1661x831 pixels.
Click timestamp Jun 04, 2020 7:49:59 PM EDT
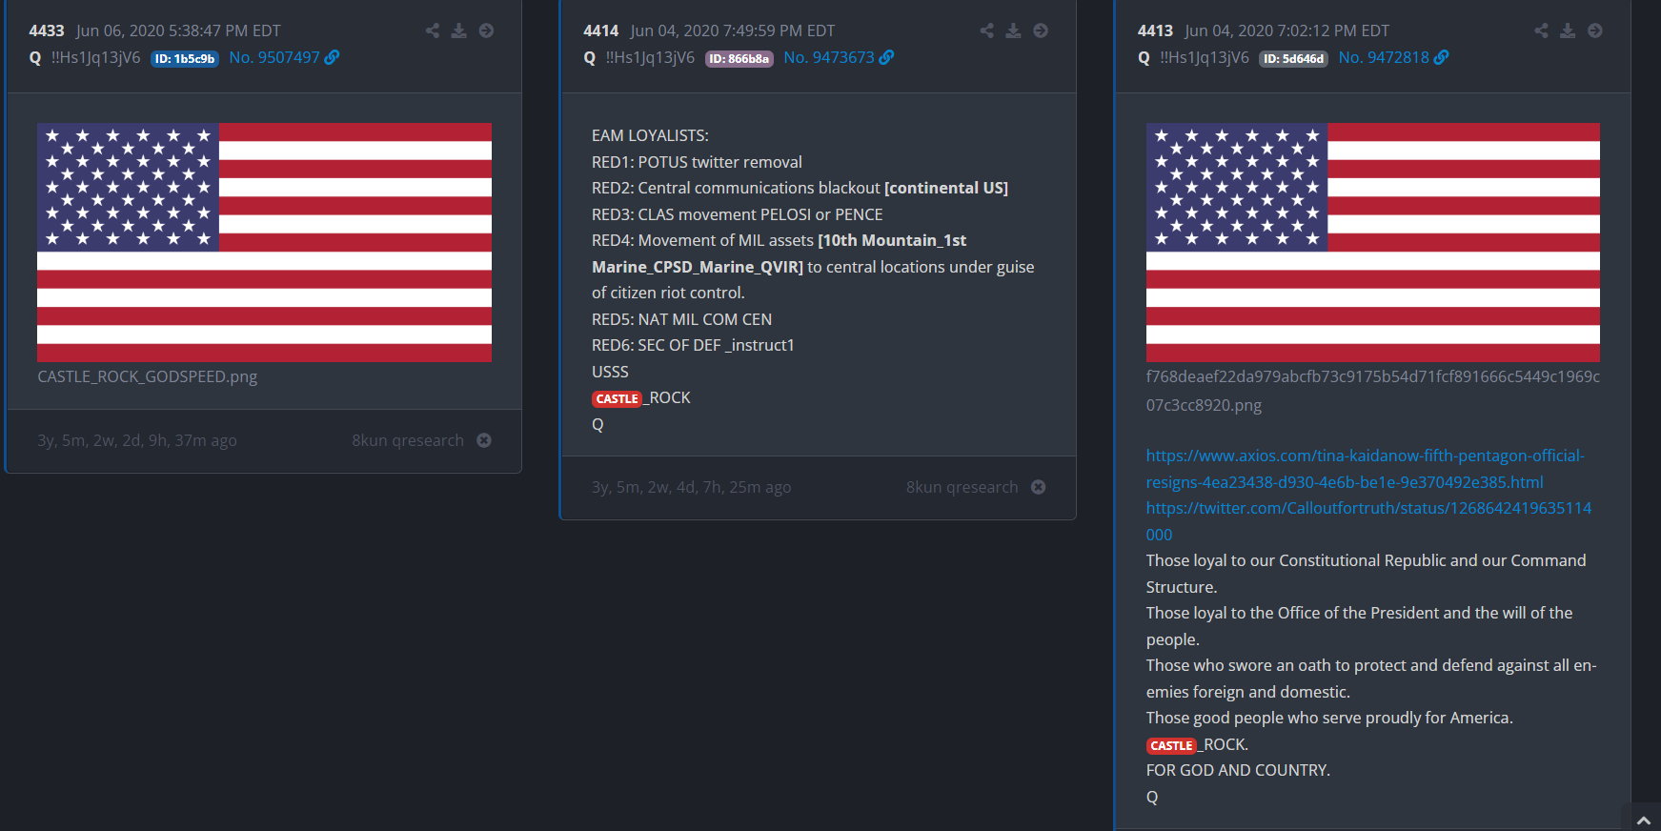[x=733, y=30]
